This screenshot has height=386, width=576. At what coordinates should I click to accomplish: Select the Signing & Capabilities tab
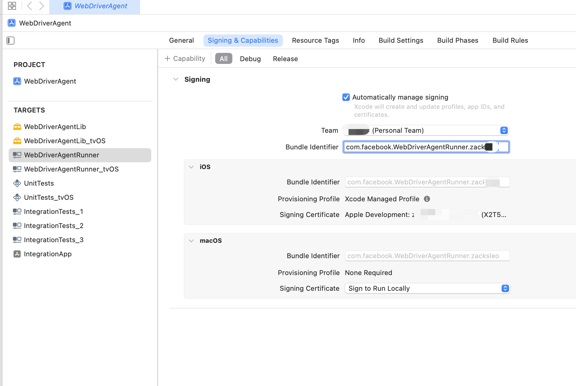243,40
